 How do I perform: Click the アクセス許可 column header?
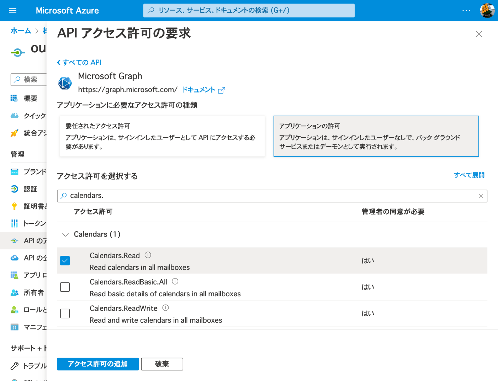(x=93, y=212)
